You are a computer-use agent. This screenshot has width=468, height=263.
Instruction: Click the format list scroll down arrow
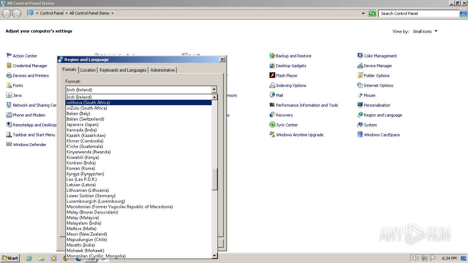pyautogui.click(x=215, y=256)
